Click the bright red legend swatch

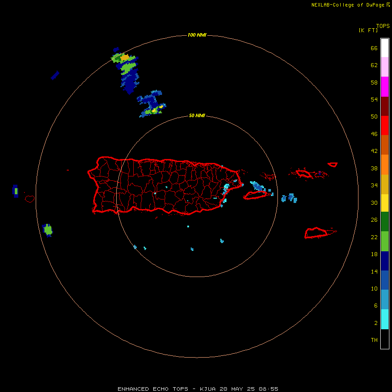[x=385, y=125]
